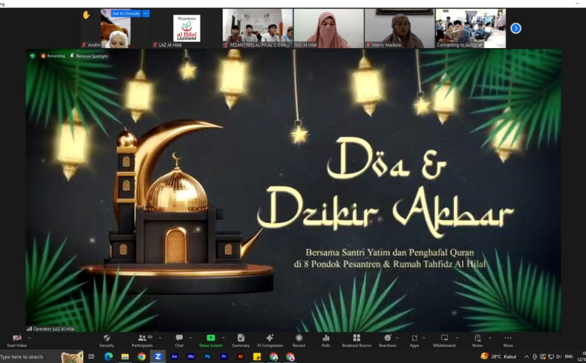The height and width of the screenshot is (363, 586).
Task: Click the green Share Screen icon
Action: click(x=210, y=338)
